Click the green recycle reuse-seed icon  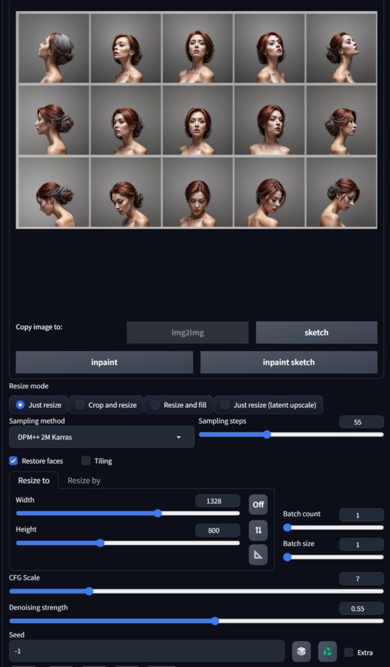pyautogui.click(x=327, y=651)
